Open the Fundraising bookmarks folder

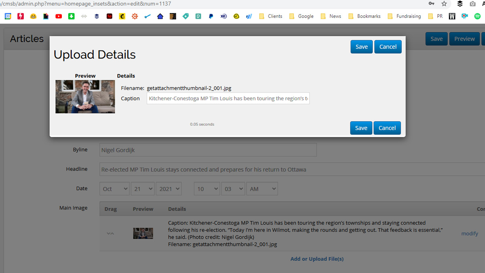404,16
